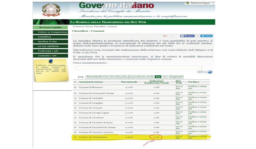Click the Twitter Tweet button
This screenshot has height=149, width=256.
[206, 36]
